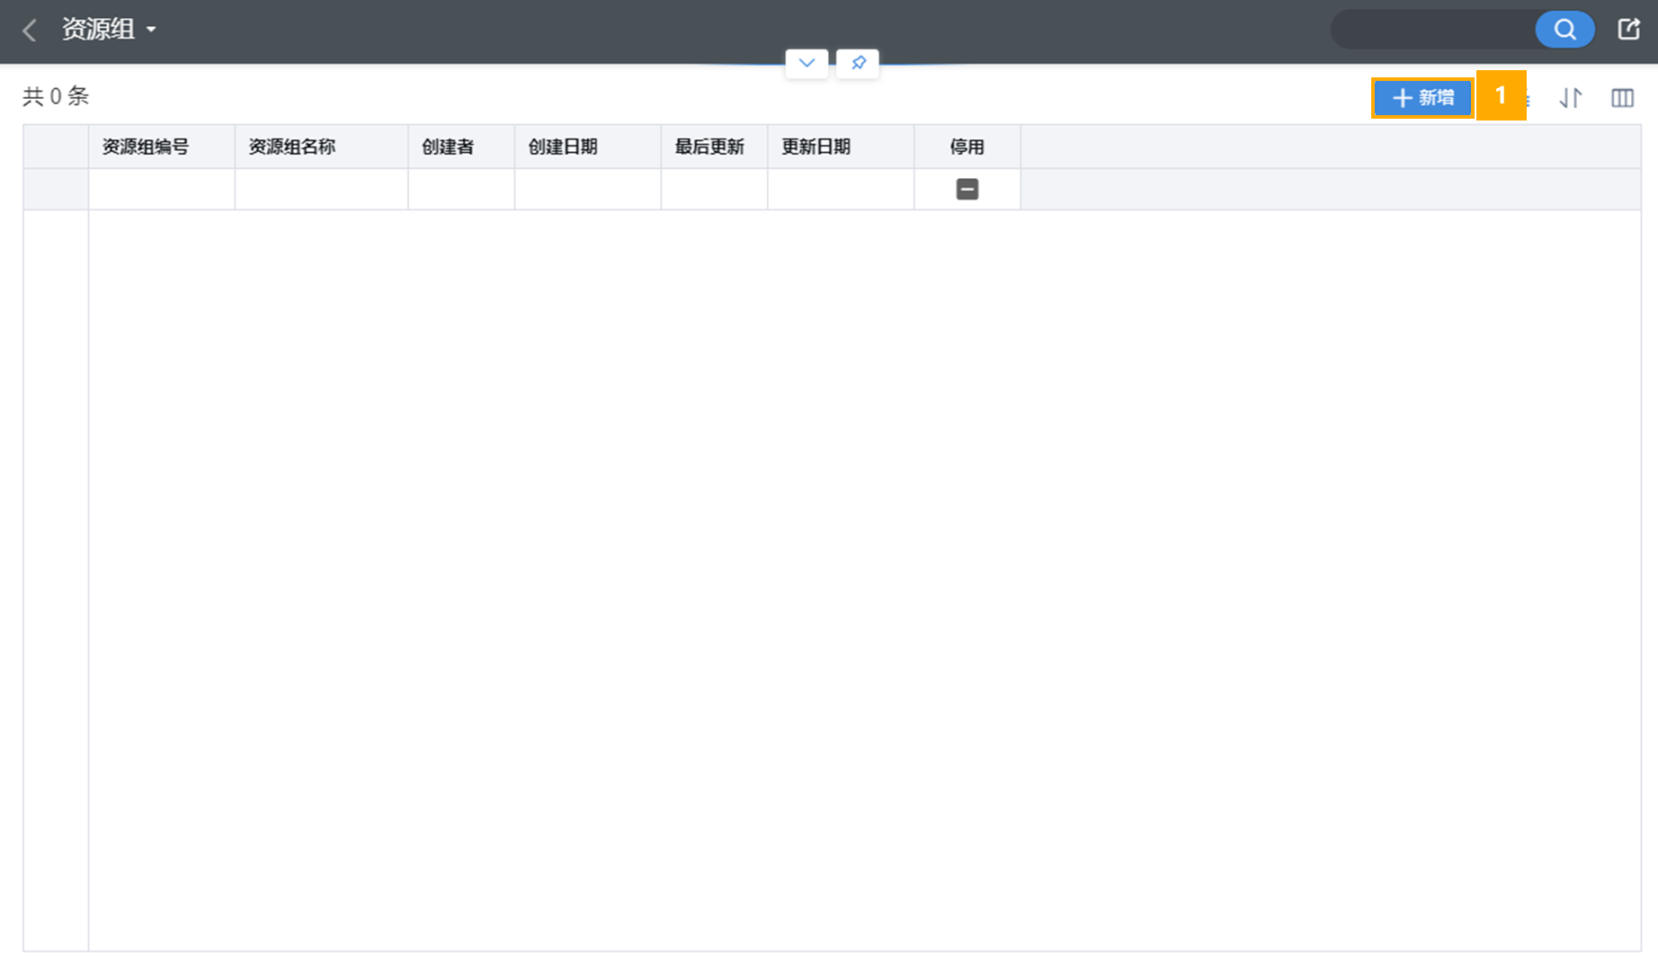Image resolution: width=1658 pixels, height=956 pixels.
Task: Click the blue search magnifier button
Action: 1564,29
